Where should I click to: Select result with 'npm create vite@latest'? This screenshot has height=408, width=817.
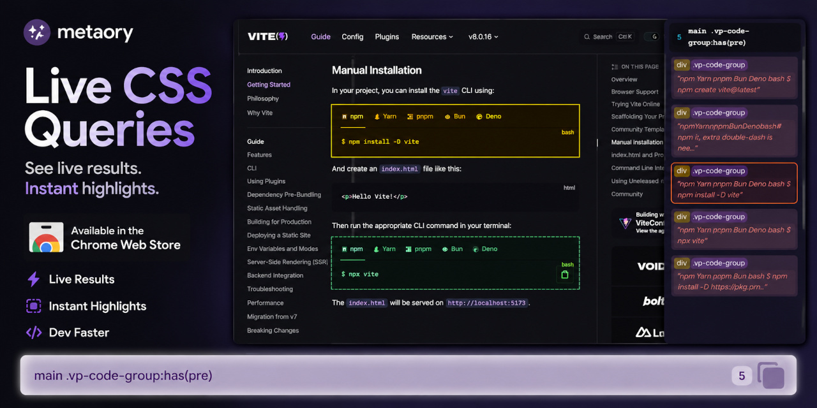[735, 79]
